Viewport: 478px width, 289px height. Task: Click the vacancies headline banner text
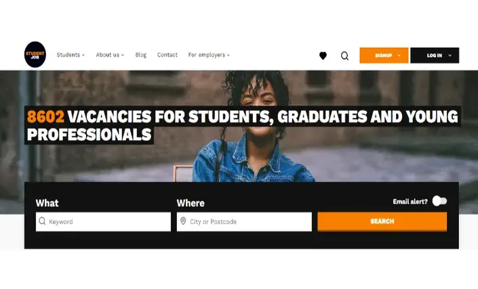click(242, 125)
